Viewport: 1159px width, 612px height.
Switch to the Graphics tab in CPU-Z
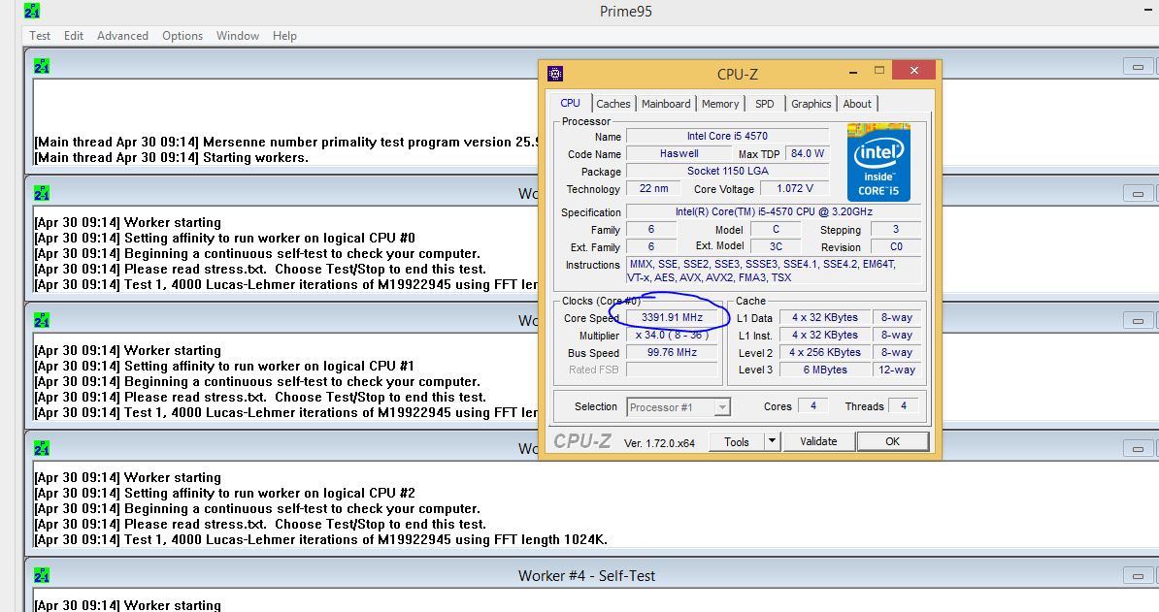(811, 104)
